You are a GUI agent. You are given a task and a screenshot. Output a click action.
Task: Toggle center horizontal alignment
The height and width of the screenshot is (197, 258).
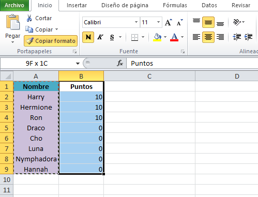[x=208, y=37]
